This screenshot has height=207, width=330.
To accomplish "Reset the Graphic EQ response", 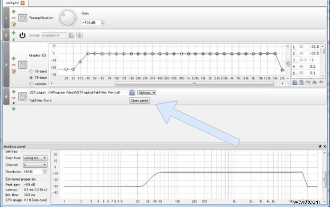I will click(322, 83).
